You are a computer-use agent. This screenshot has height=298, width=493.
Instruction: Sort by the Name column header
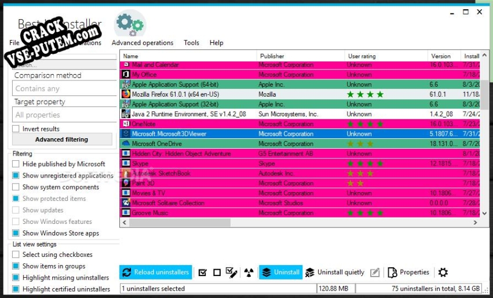188,56
